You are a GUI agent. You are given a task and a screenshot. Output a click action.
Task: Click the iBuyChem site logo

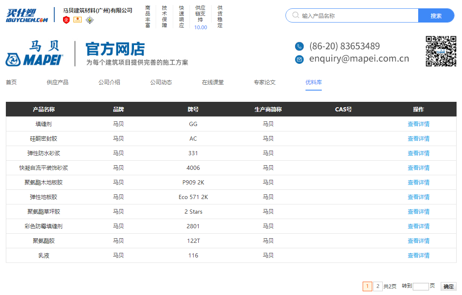coord(27,15)
